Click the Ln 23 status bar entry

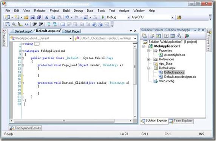point(124,134)
